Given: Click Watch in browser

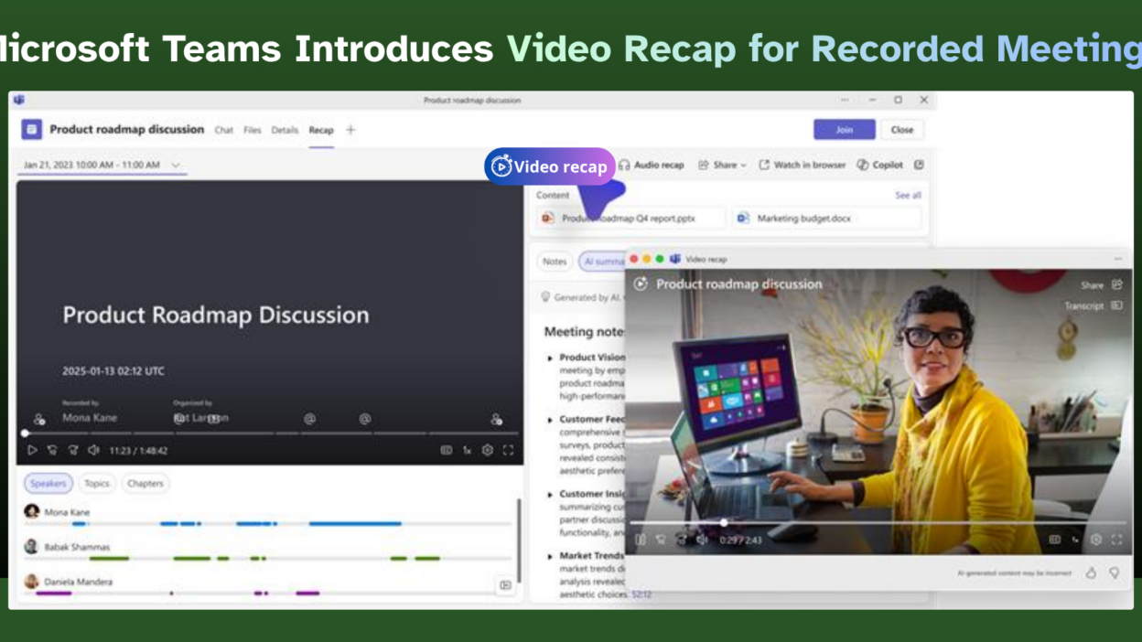Looking at the screenshot, I should point(803,165).
